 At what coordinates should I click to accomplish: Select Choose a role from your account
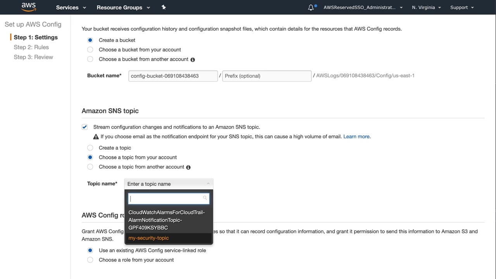[x=90, y=260]
